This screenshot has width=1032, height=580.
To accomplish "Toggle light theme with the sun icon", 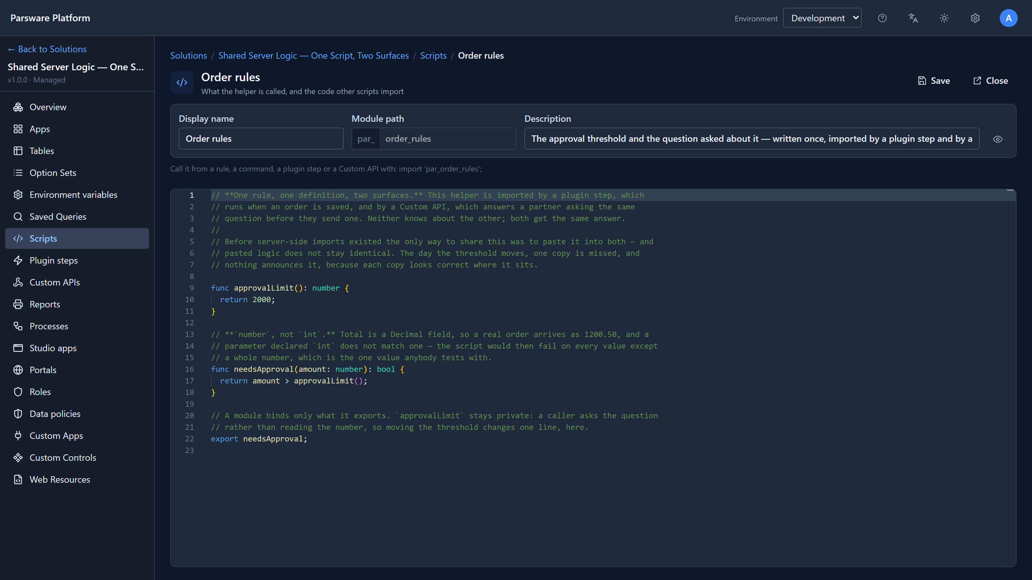I will [944, 18].
